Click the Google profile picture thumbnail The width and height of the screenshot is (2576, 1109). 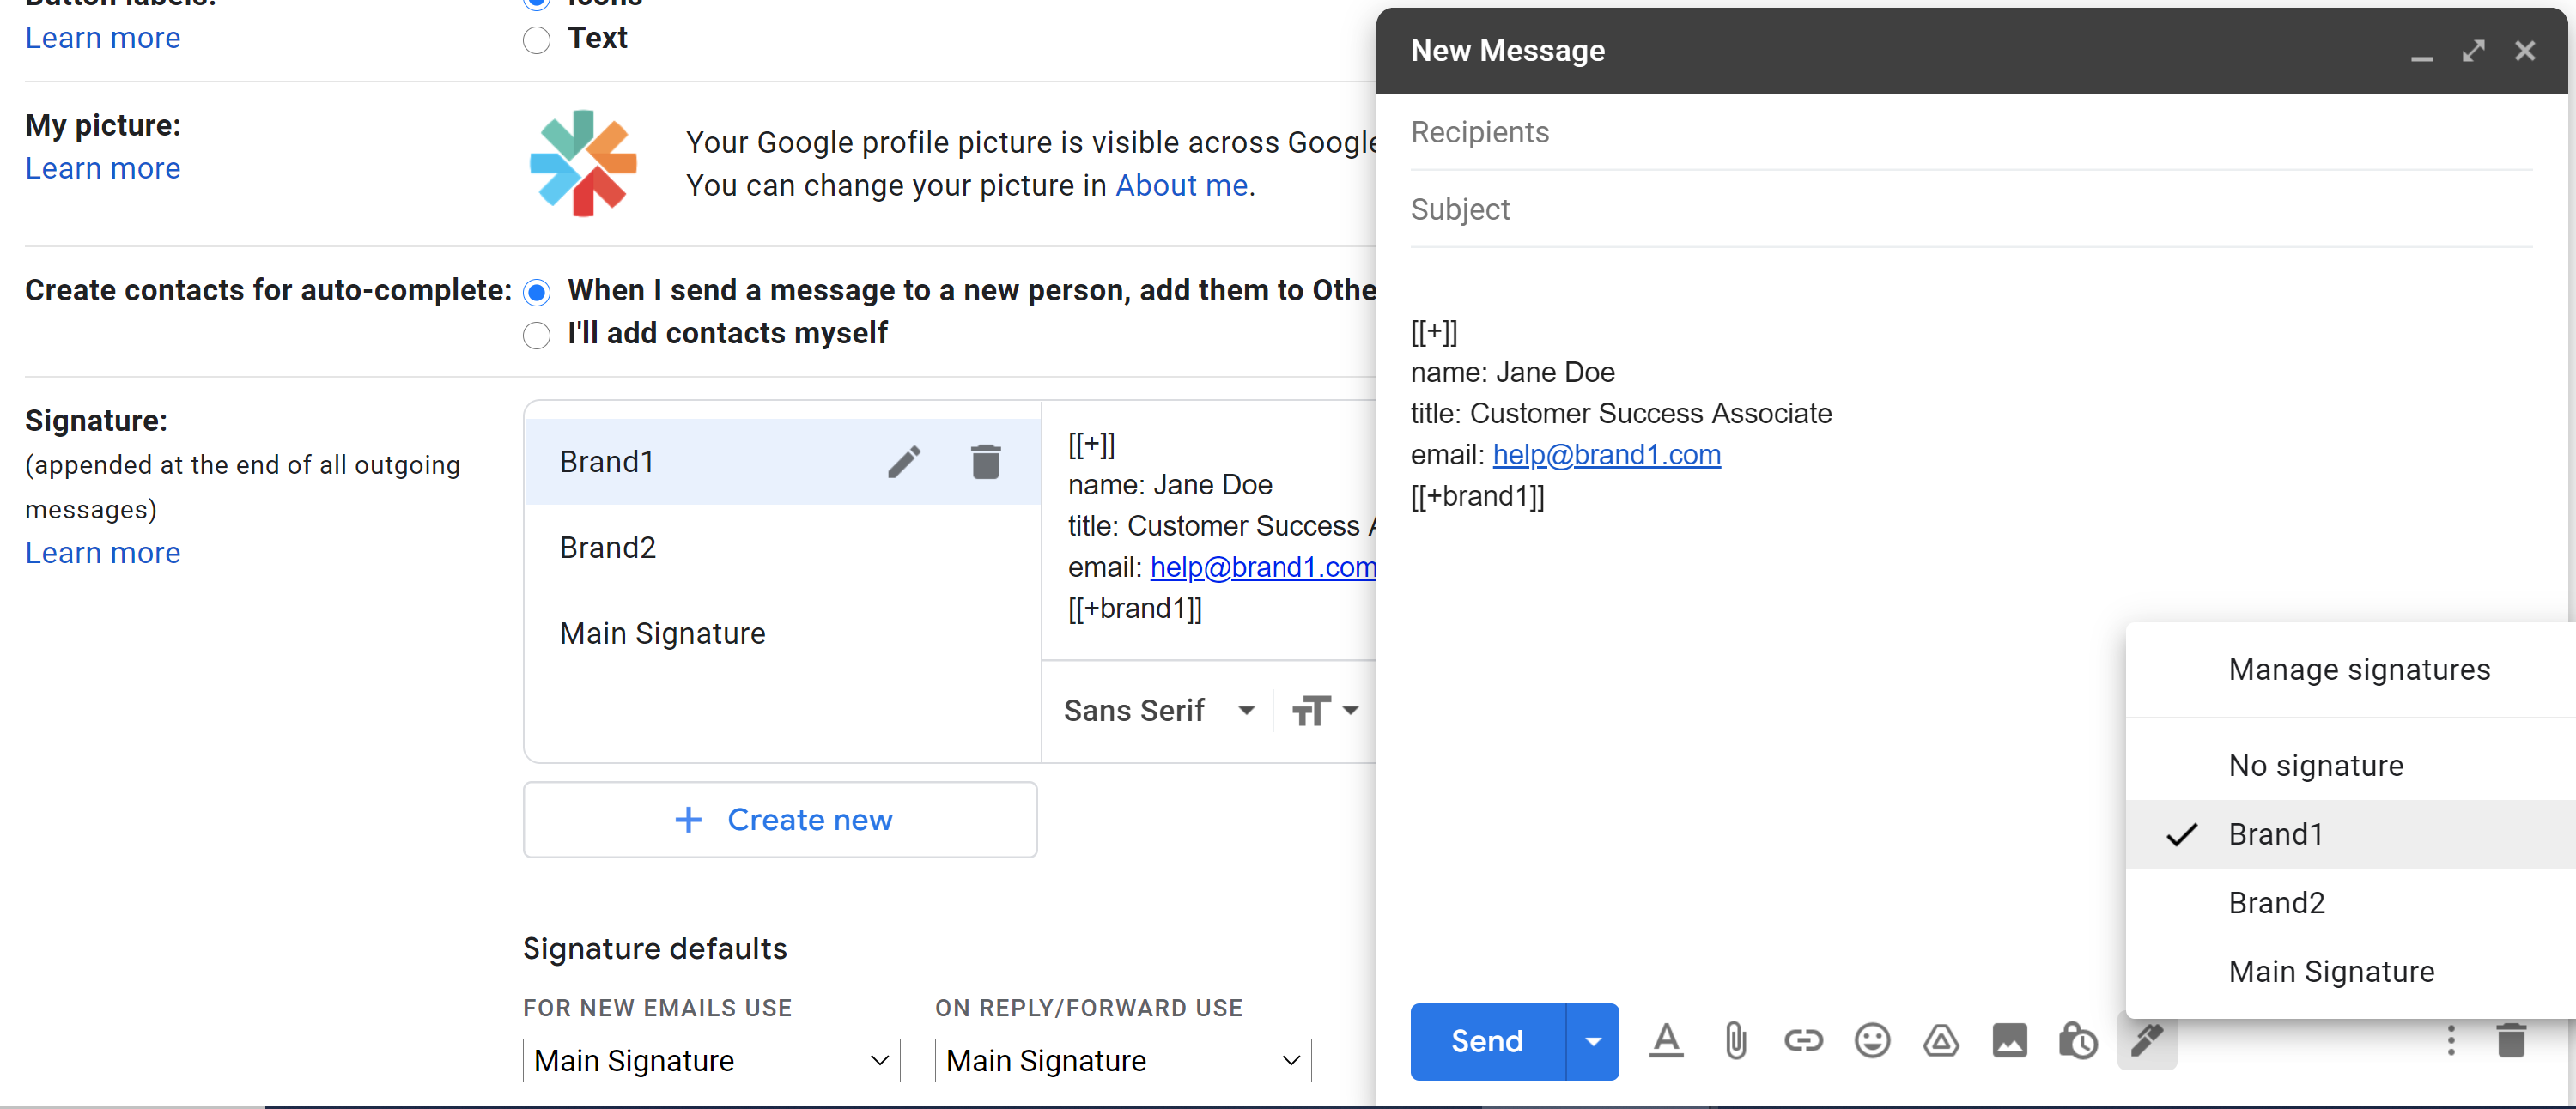coord(583,163)
